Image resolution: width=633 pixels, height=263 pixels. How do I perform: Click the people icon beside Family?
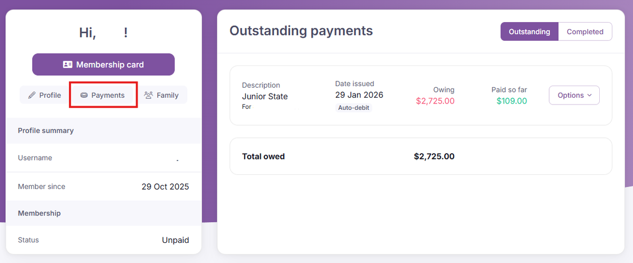(x=149, y=96)
